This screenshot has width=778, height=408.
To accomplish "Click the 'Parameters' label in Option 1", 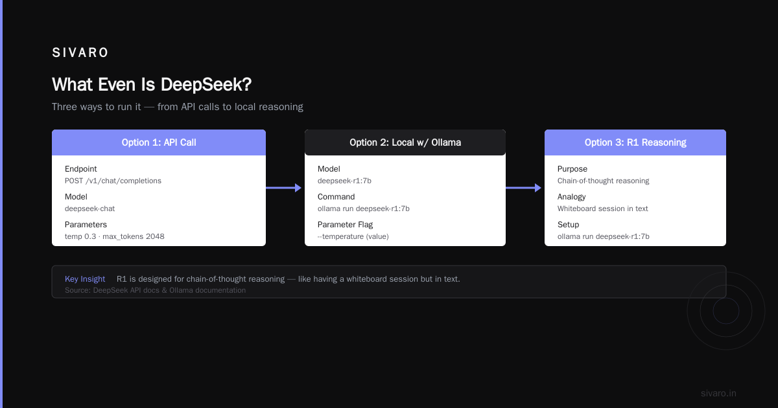I will click(x=86, y=225).
